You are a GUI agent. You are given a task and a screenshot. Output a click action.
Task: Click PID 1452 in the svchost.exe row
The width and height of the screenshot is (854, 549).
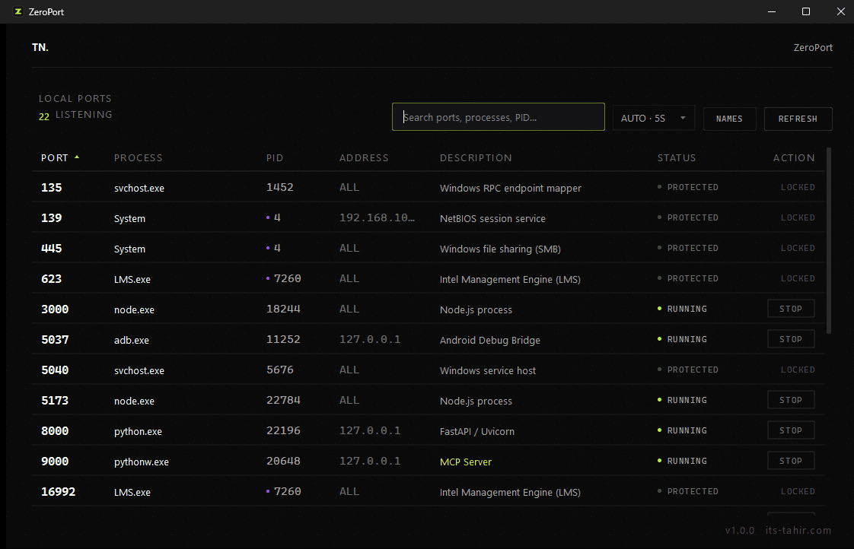(280, 187)
